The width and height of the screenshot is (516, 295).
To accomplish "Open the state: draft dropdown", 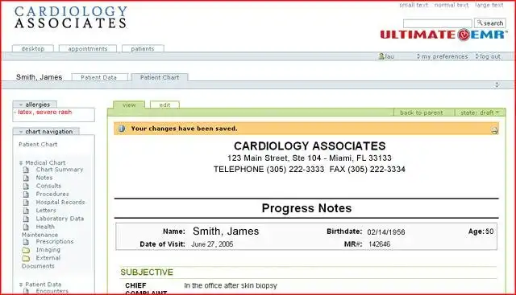I will 480,113.
